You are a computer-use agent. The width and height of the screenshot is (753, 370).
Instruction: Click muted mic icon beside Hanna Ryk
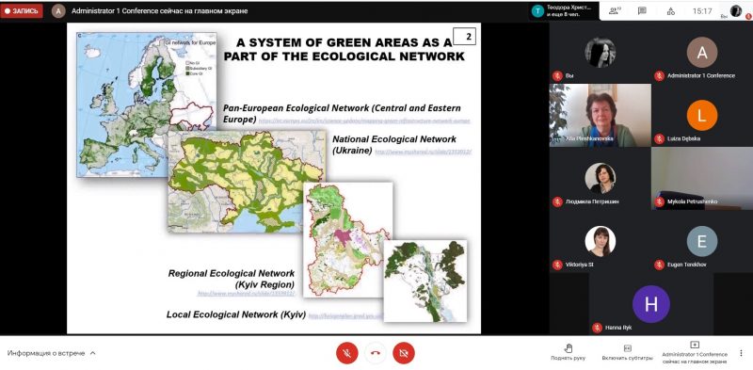click(597, 328)
